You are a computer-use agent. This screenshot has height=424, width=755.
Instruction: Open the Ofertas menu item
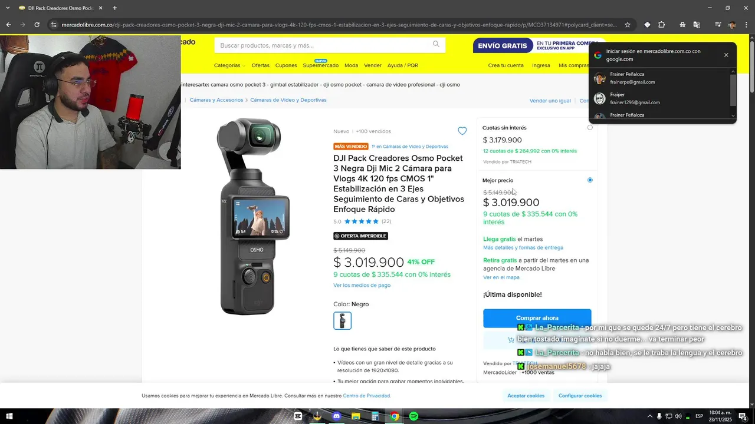260,65
